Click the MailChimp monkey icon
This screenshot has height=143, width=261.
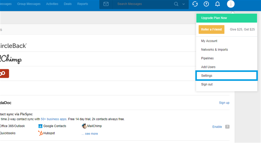click(84, 126)
